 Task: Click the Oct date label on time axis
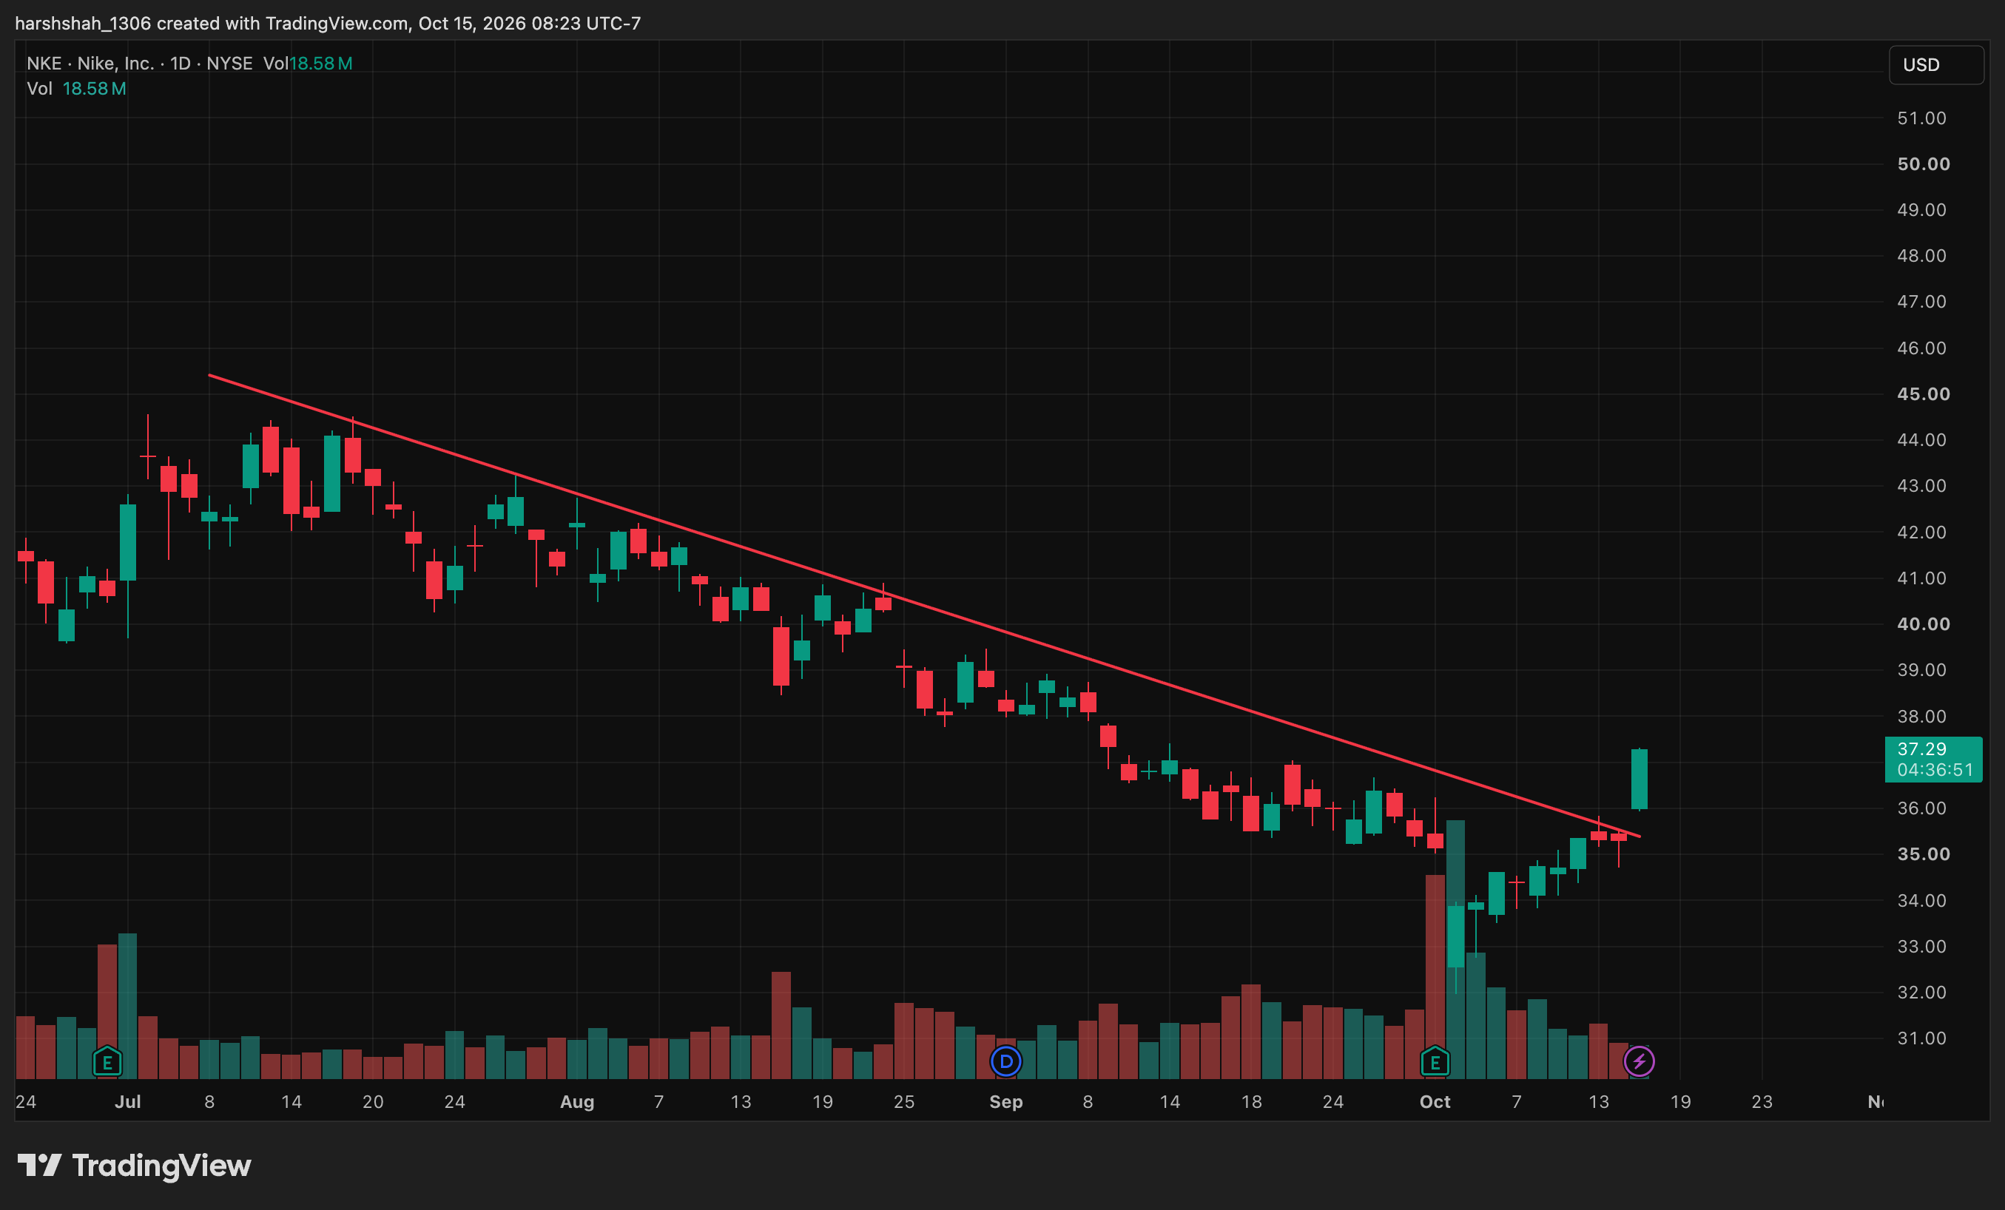tap(1435, 1102)
